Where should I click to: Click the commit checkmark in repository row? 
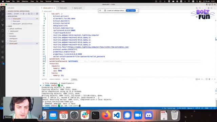(x=26, y=14)
